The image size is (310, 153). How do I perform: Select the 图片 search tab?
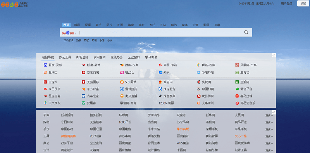[109, 25]
